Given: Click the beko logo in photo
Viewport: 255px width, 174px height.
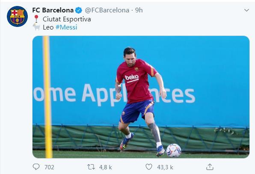Looking at the screenshot, I should [x=132, y=78].
